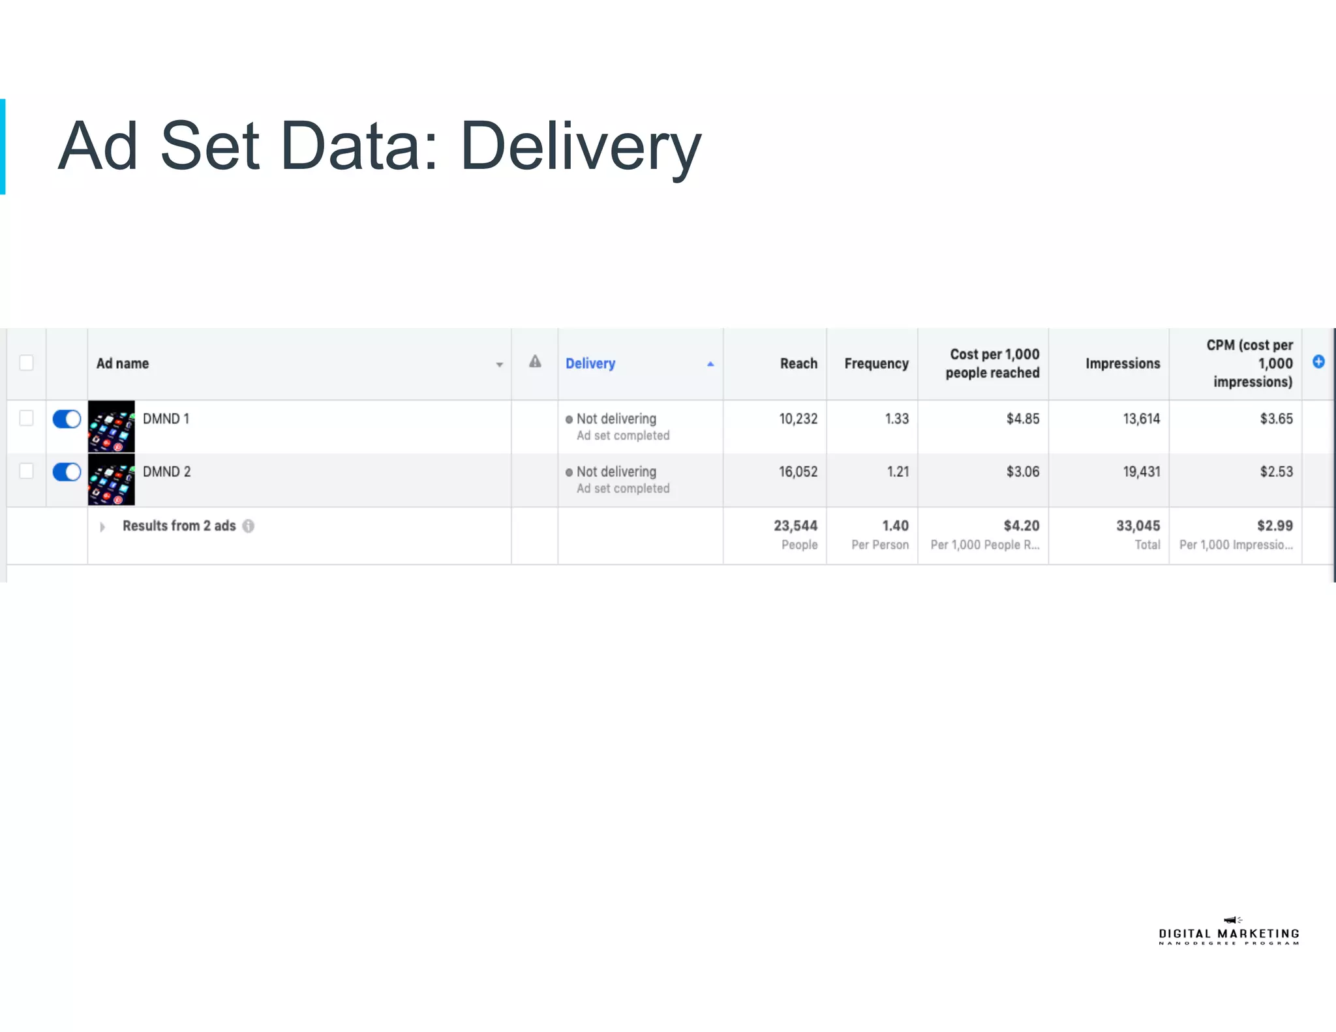Click the Delivery ascending sort arrow

click(x=710, y=364)
